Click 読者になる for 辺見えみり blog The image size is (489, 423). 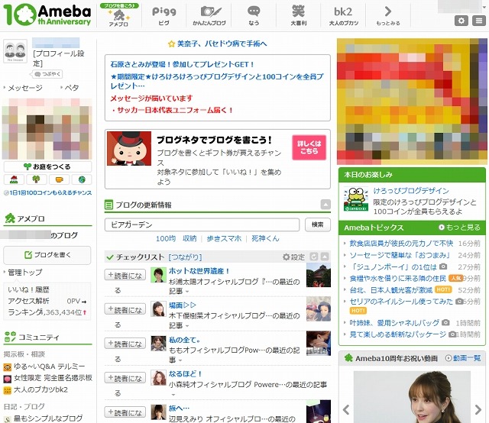point(125,412)
